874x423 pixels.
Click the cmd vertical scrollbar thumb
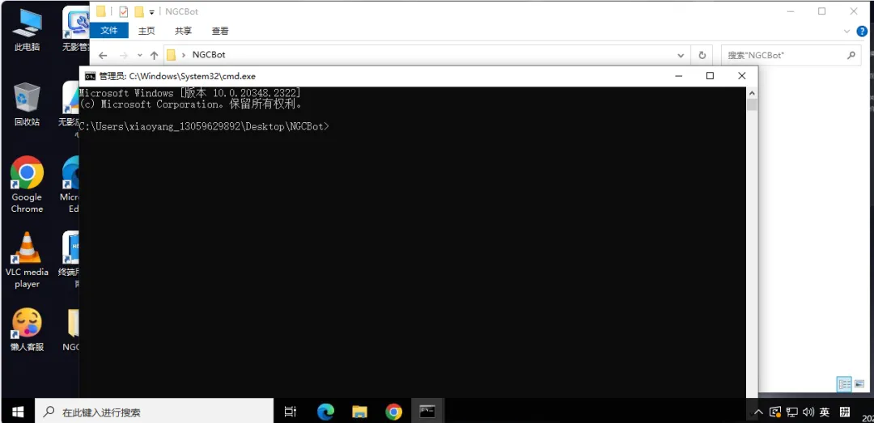(752, 105)
